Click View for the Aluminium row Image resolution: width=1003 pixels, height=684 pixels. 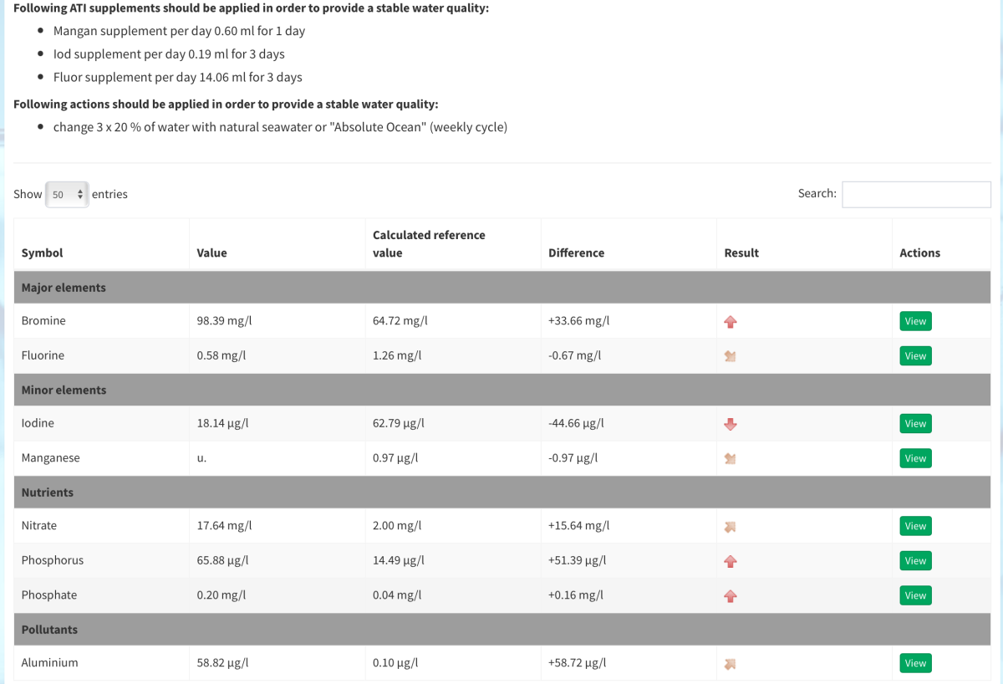click(x=915, y=663)
